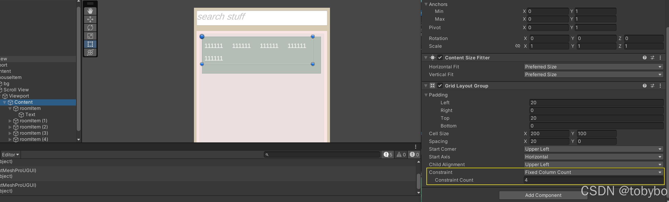Expand roomItem (3) in hierarchy
Viewport: 669px width, 202px height.
pos(10,133)
